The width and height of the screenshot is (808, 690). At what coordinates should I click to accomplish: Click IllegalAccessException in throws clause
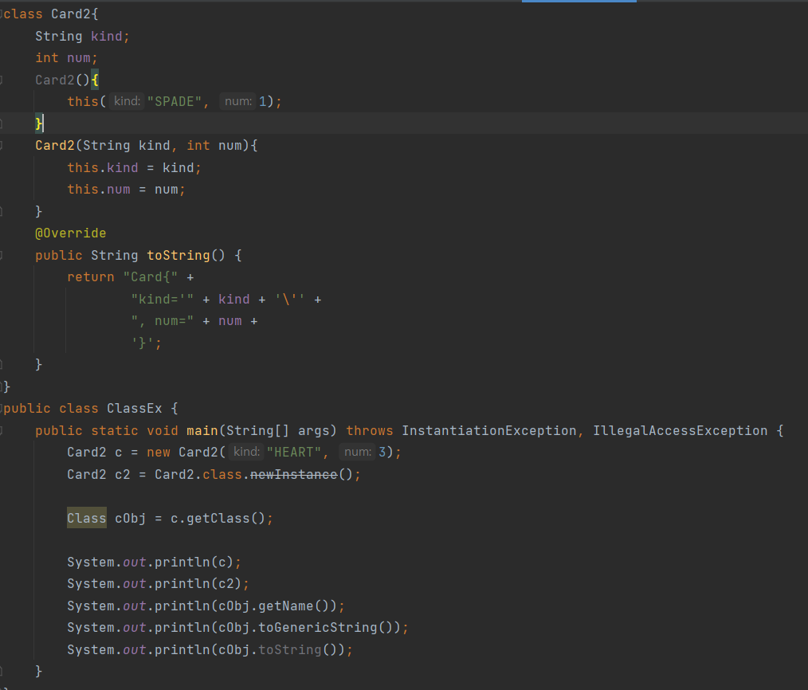coord(681,430)
